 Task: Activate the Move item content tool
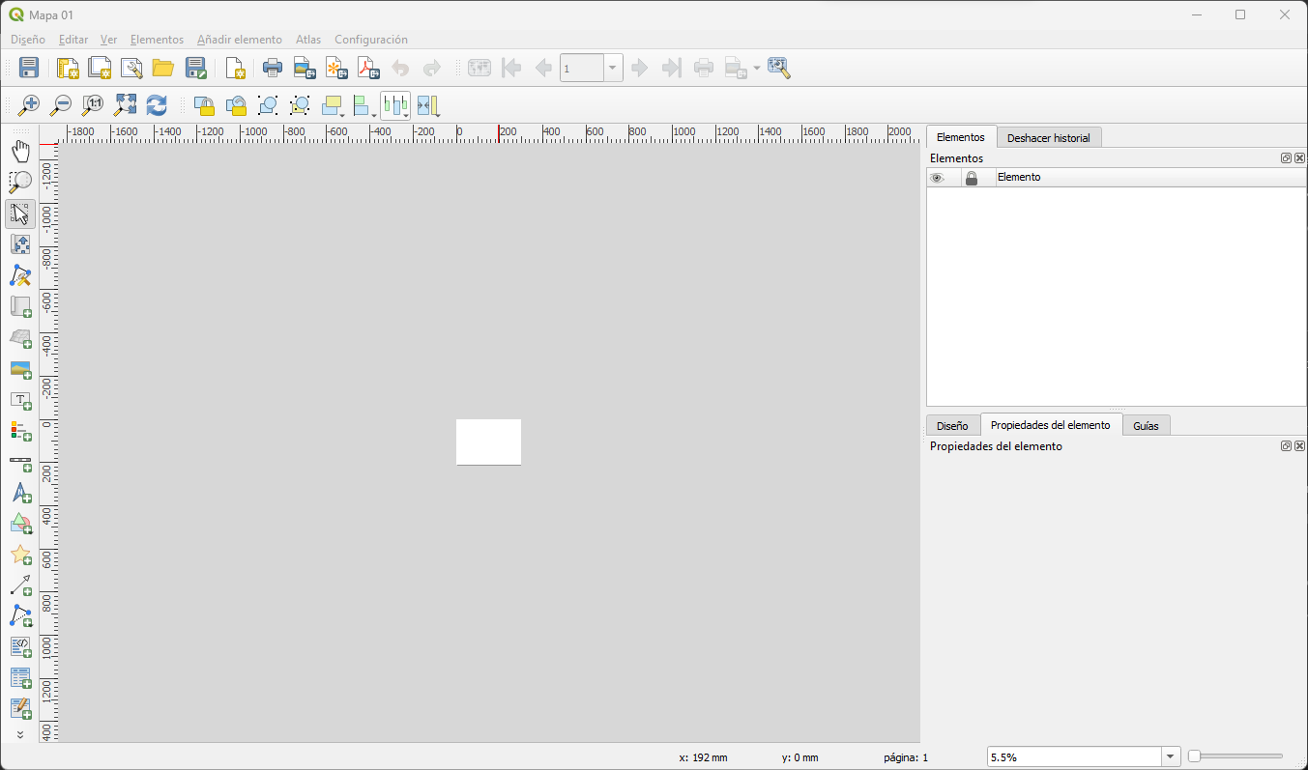[x=20, y=245]
